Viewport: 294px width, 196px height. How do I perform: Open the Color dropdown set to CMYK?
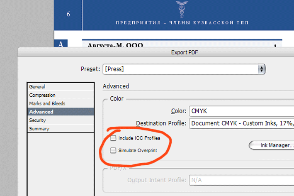[x=241, y=111]
